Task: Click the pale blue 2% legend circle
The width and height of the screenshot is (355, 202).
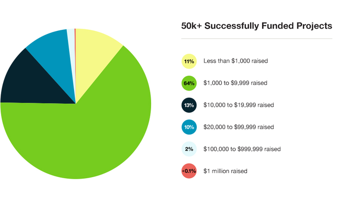Action: pyautogui.click(x=189, y=149)
